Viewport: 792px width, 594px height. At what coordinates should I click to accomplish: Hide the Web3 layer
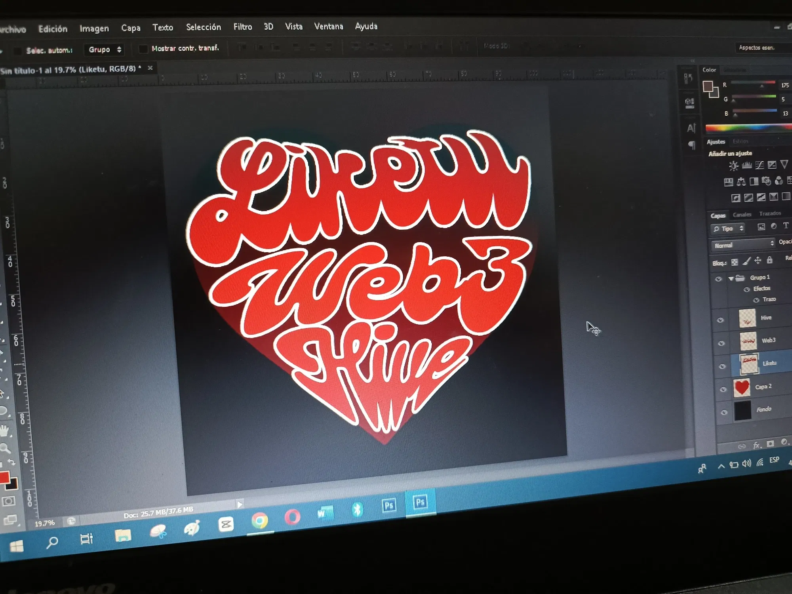point(722,343)
